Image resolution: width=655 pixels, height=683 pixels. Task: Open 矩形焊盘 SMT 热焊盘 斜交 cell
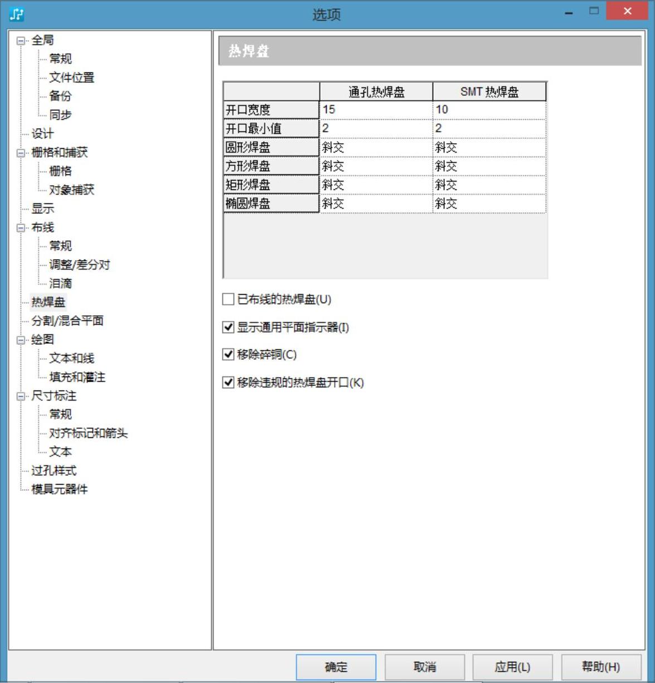tap(489, 185)
